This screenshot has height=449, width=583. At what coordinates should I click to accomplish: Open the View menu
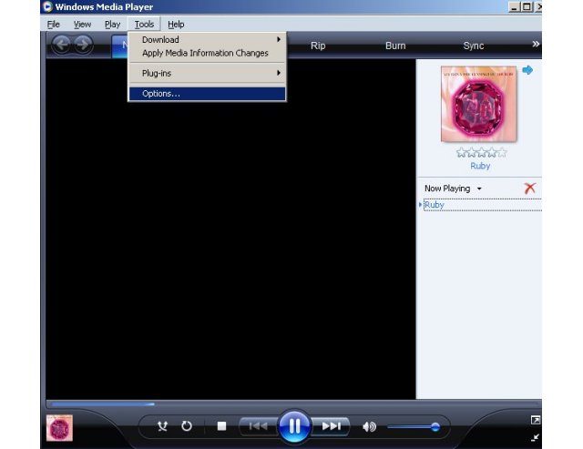pos(82,25)
